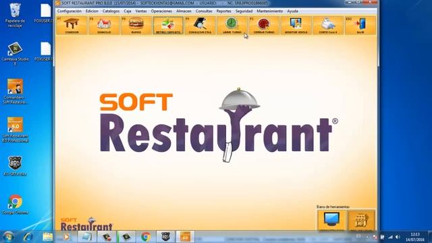This screenshot has height=243, width=432.
Task: Open the Windows Start button
Action: pos(8,237)
